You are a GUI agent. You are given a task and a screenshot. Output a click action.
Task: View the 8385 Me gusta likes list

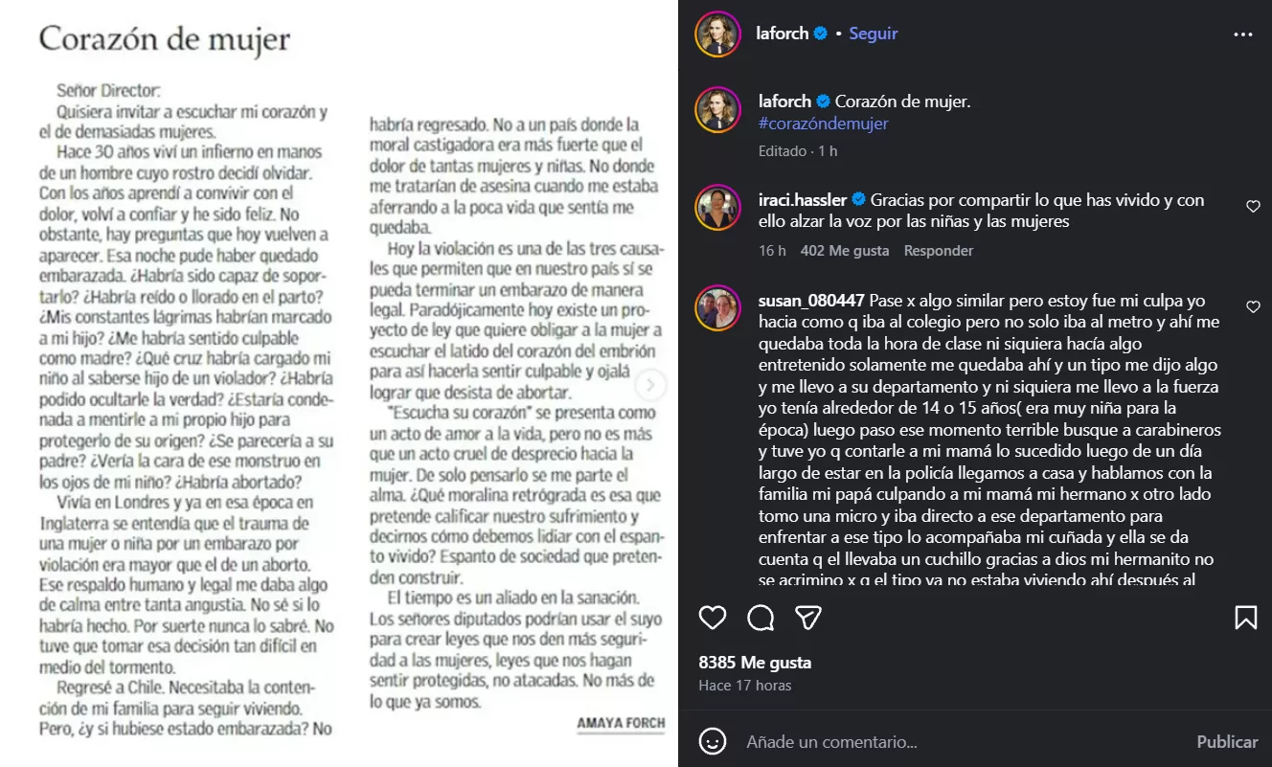[755, 663]
